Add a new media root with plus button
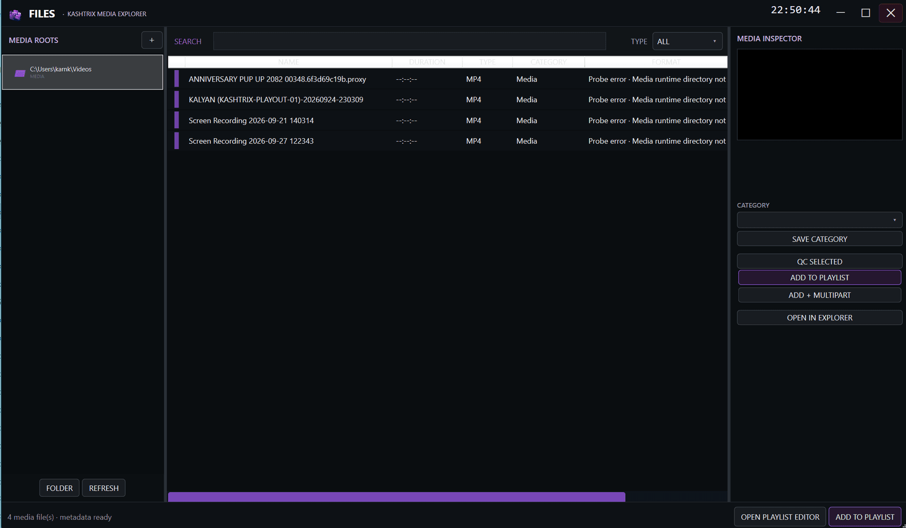The width and height of the screenshot is (906, 528). (x=151, y=41)
